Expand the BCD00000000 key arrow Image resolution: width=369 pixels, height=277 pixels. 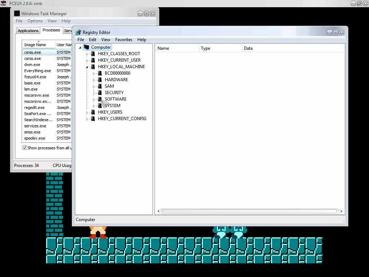[94, 74]
